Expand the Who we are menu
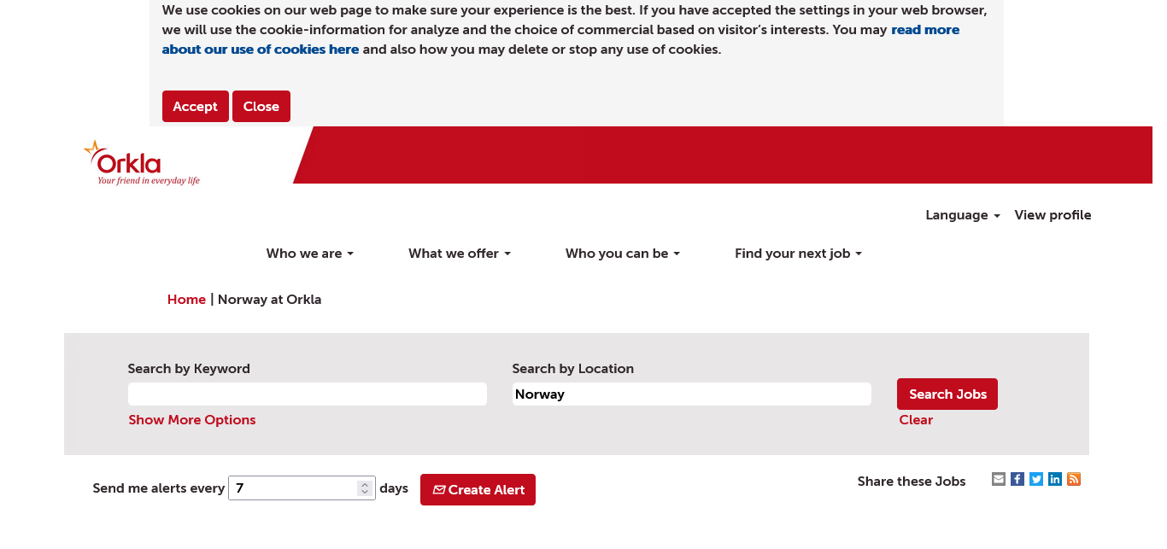This screenshot has width=1167, height=549. point(309,254)
